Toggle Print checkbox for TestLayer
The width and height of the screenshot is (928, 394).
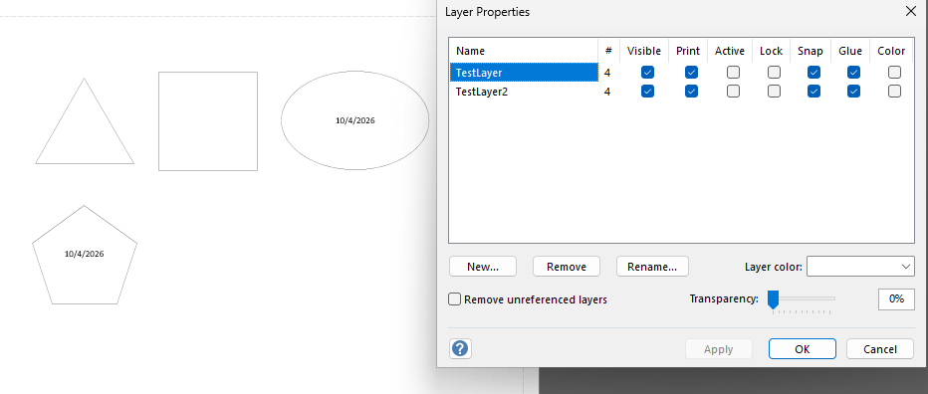(691, 73)
